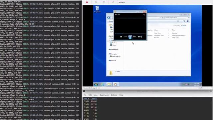Collapse the Computer tree expander
The height and width of the screenshot is (120, 213).
108,54
